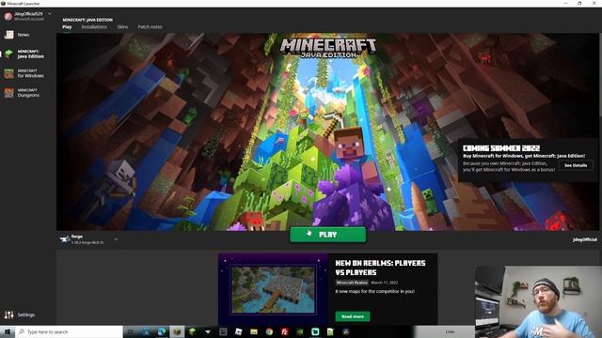Open Google Chrome from taskbar
Screen dimensions: 602x338
coord(269,331)
